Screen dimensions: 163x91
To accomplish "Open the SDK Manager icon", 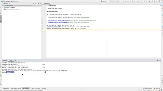I will tap(157, 1).
